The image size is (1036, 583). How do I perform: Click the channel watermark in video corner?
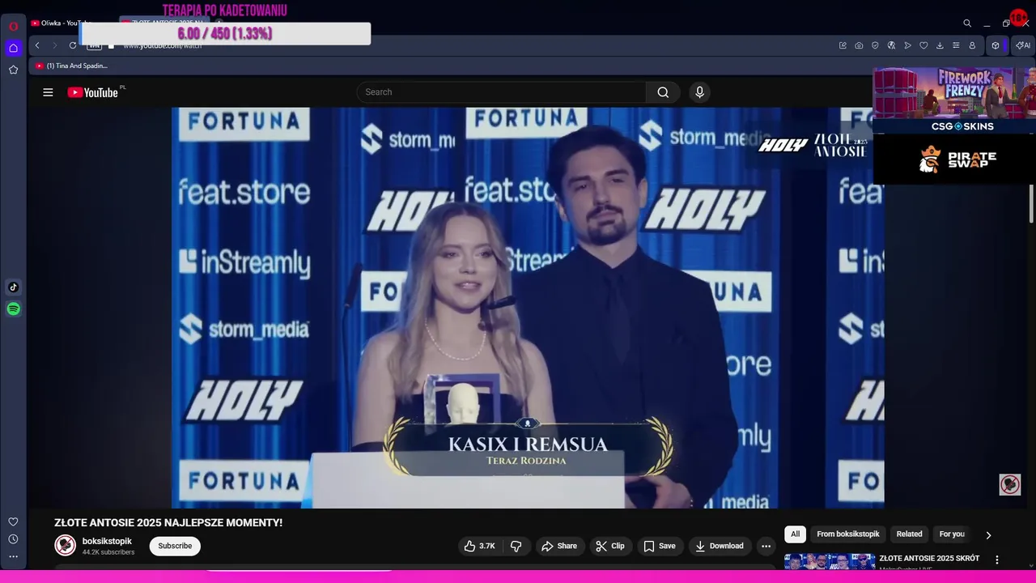[x=1009, y=484]
